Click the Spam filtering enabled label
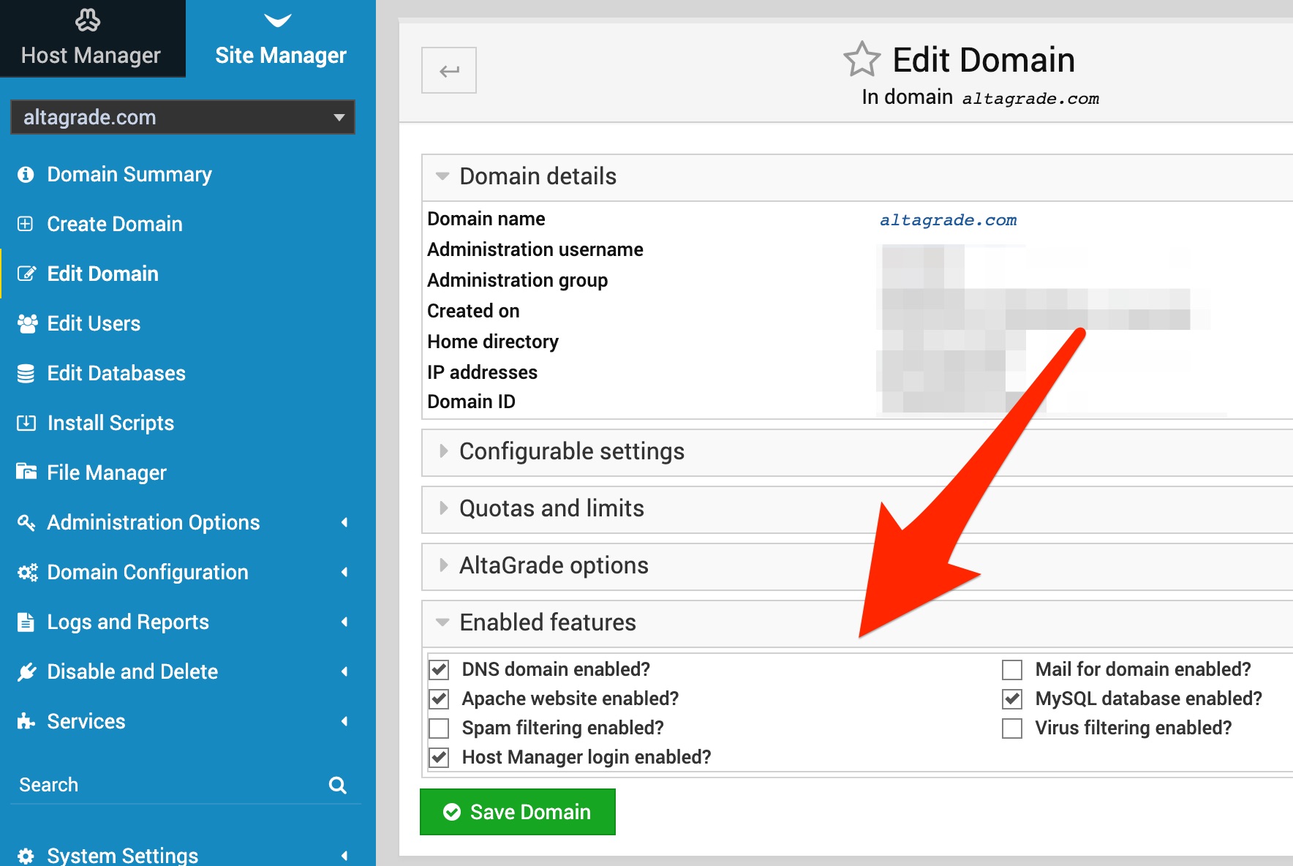The height and width of the screenshot is (866, 1293). pos(563,728)
